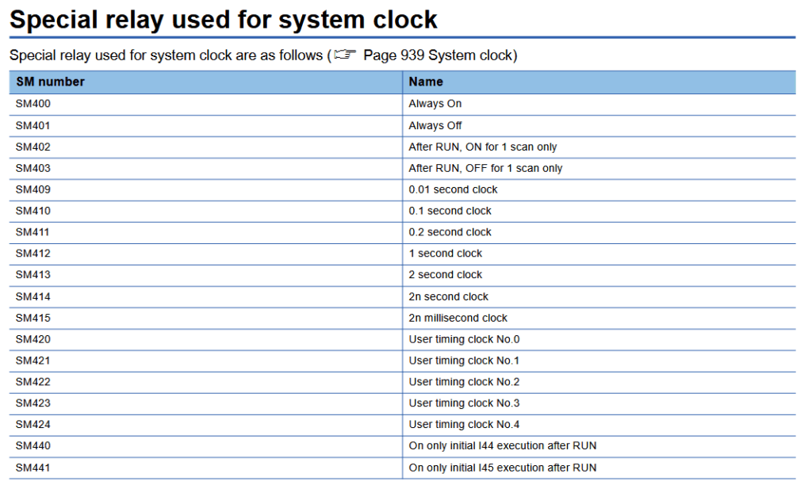The height and width of the screenshot is (485, 812).
Task: Click the SM410 cell
Action: pyautogui.click(x=33, y=211)
